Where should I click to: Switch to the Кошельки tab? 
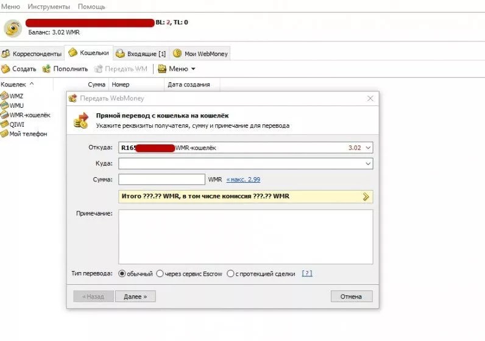click(x=89, y=53)
